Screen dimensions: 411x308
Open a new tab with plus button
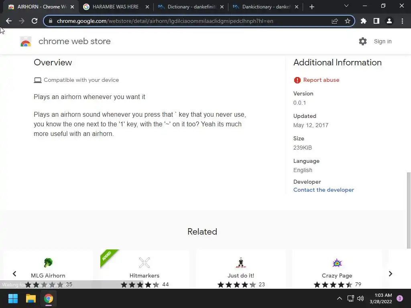311,7
